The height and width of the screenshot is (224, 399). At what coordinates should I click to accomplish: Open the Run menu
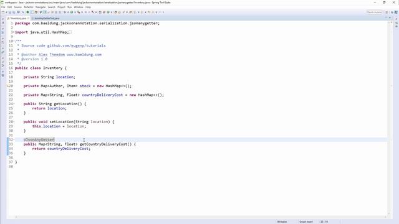69,7
